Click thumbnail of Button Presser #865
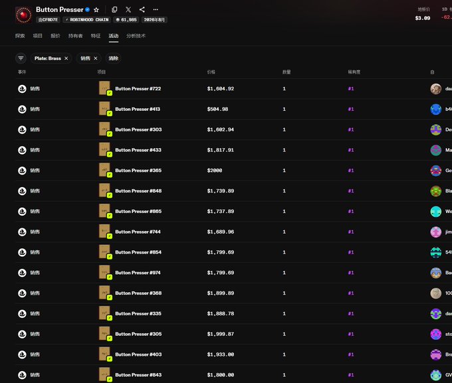Viewport: 452px width, 383px height. pyautogui.click(x=104, y=210)
